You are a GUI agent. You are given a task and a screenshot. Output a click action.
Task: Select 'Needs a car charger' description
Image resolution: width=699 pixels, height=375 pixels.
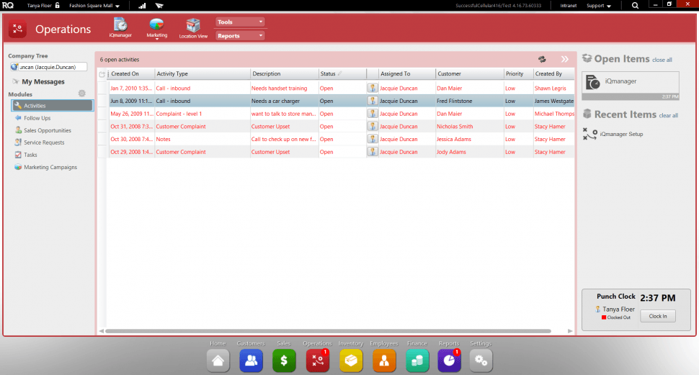pos(275,101)
